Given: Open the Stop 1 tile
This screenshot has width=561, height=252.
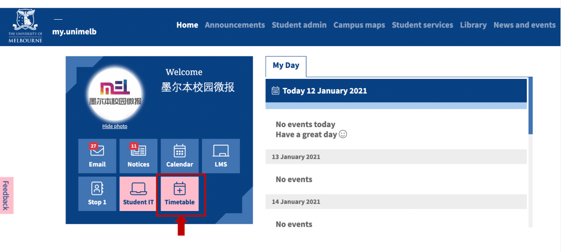Looking at the screenshot, I should click(x=97, y=194).
